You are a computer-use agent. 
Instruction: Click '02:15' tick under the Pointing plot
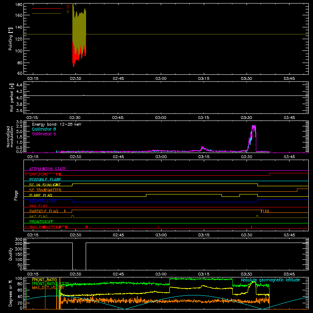click(x=33, y=79)
